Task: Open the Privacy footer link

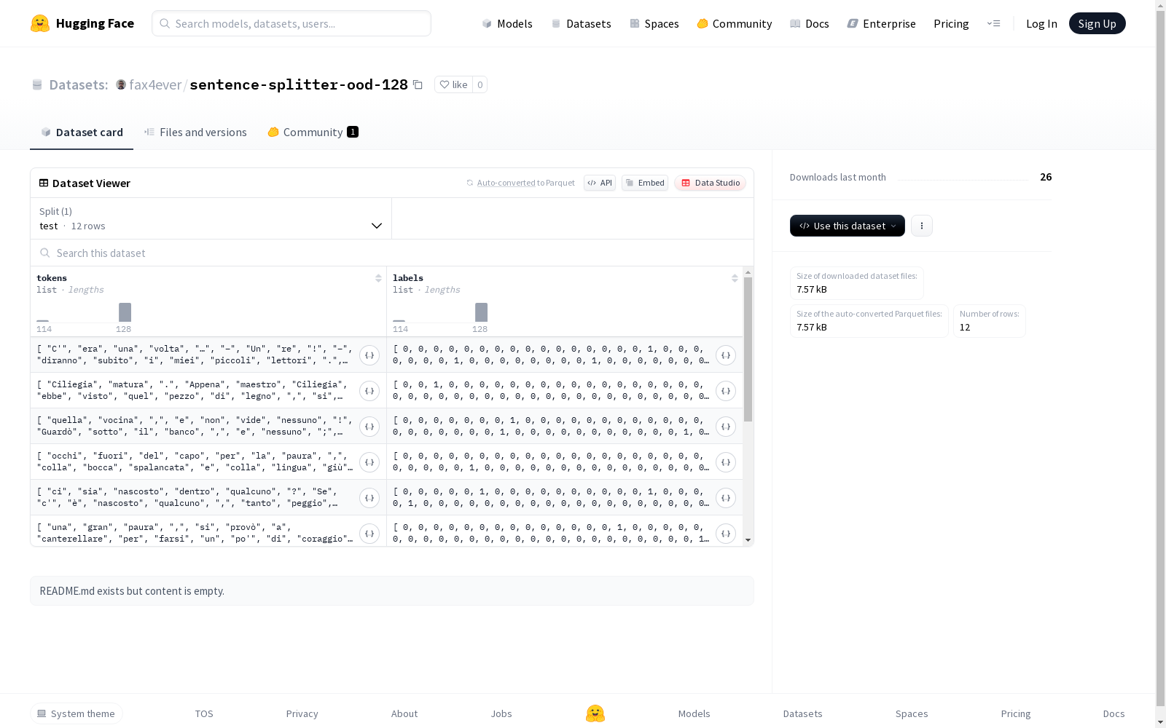Action: pos(302,713)
